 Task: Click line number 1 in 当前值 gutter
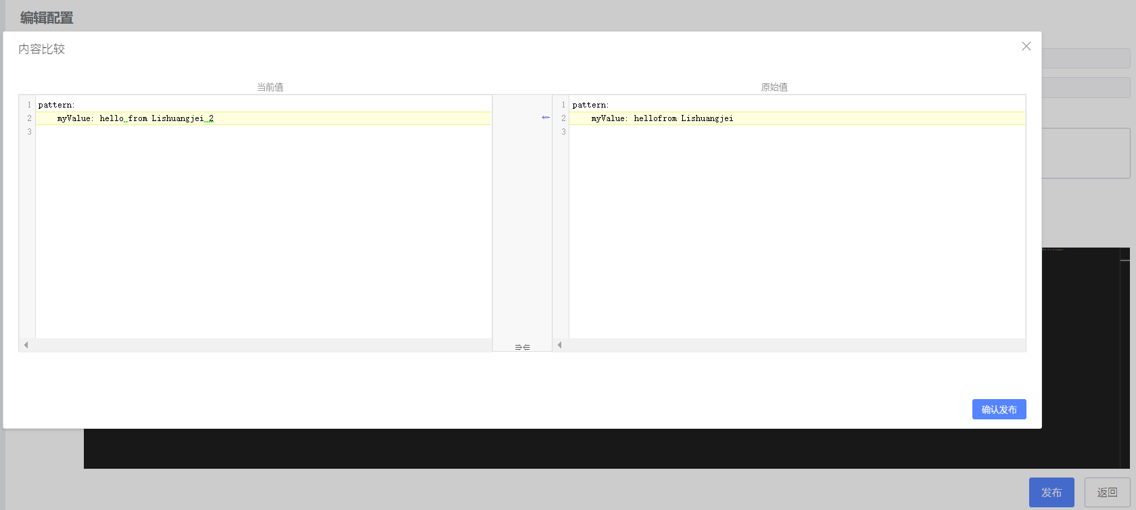29,105
